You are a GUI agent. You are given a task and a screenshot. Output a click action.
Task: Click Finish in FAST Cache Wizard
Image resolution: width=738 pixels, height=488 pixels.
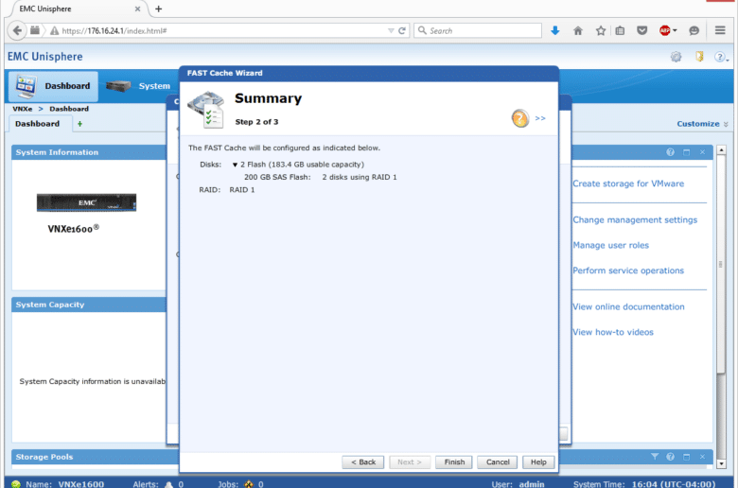pyautogui.click(x=454, y=462)
